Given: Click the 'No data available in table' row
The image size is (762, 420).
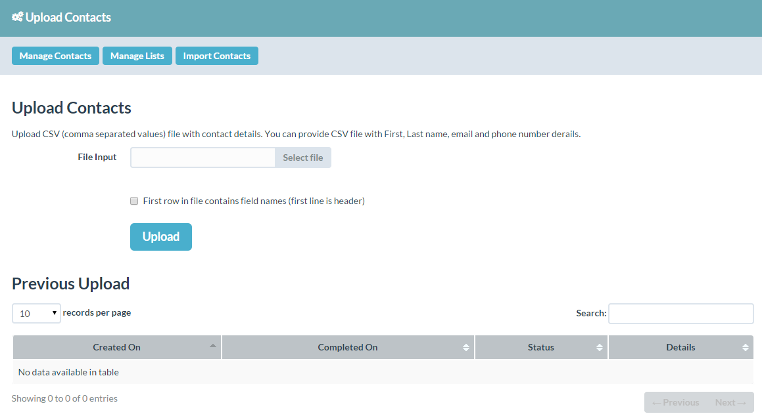Looking at the screenshot, I should [383, 372].
